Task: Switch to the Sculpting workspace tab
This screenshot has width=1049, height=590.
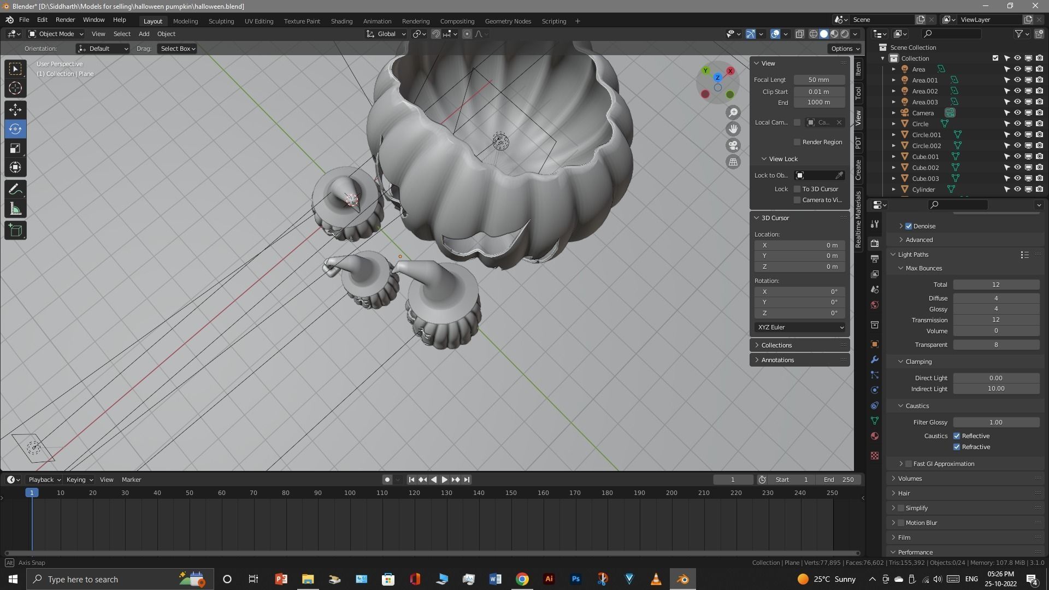Action: click(221, 21)
